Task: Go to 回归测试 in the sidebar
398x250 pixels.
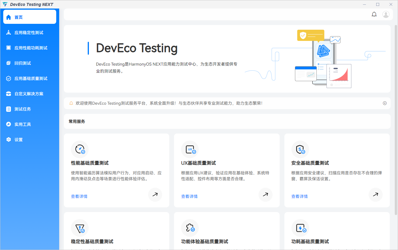Action: click(30, 63)
